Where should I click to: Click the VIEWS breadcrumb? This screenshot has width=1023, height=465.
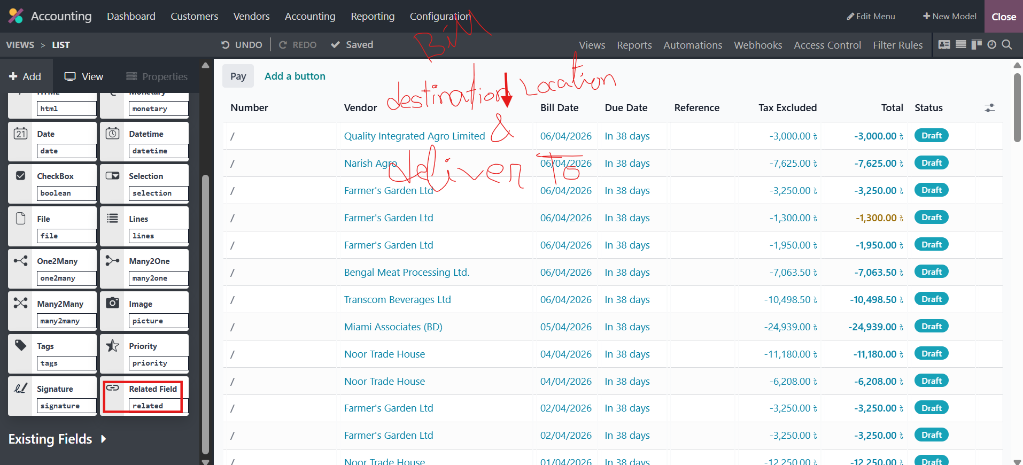(20, 45)
